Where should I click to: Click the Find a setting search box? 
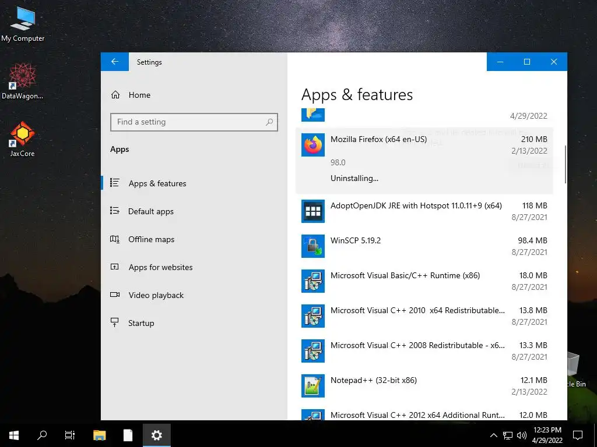(x=194, y=122)
